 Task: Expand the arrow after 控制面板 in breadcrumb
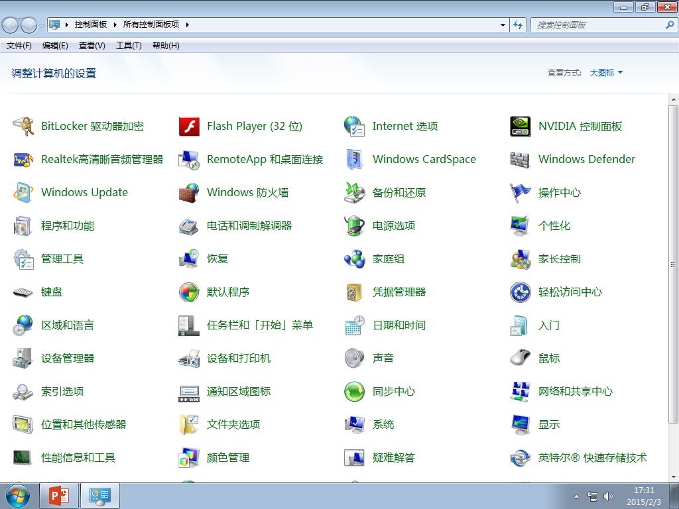tap(115, 25)
